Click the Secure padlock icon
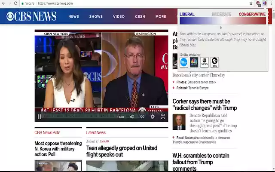Viewport: 275px width, 172px height. [x=22, y=3]
